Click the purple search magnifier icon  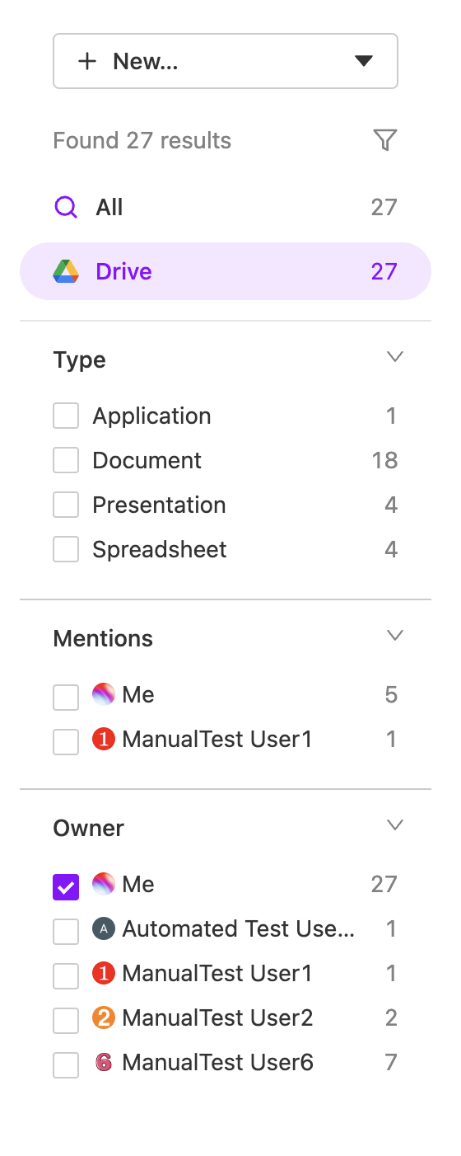[x=66, y=207]
